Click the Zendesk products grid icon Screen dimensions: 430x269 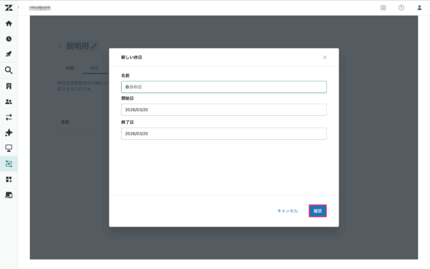pos(383,8)
